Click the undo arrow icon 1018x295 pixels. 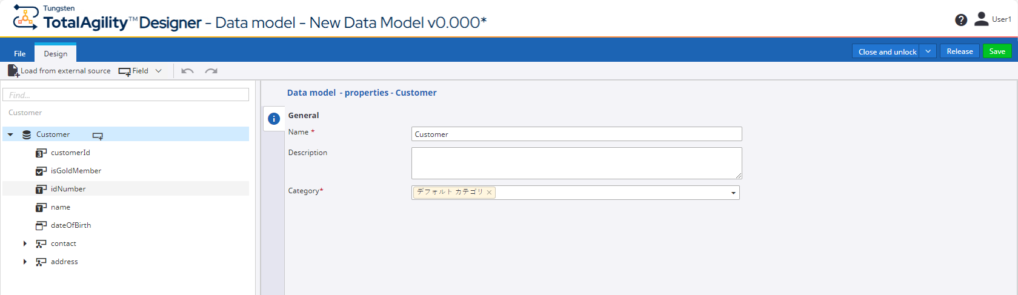point(187,71)
